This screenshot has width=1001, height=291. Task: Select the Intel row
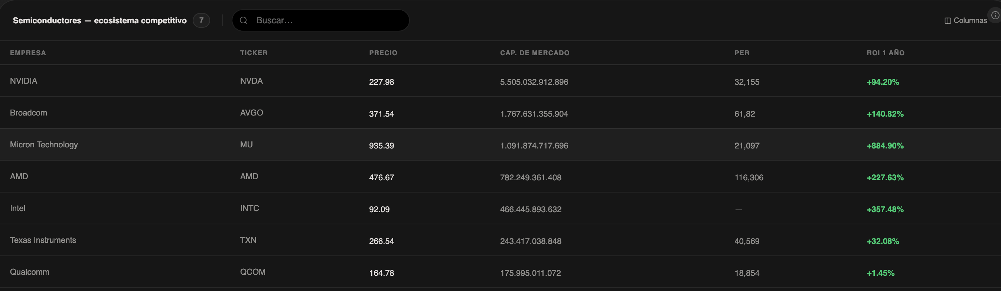click(x=500, y=208)
